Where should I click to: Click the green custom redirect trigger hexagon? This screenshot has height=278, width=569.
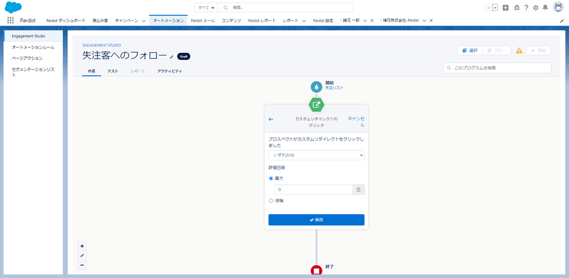click(x=316, y=104)
